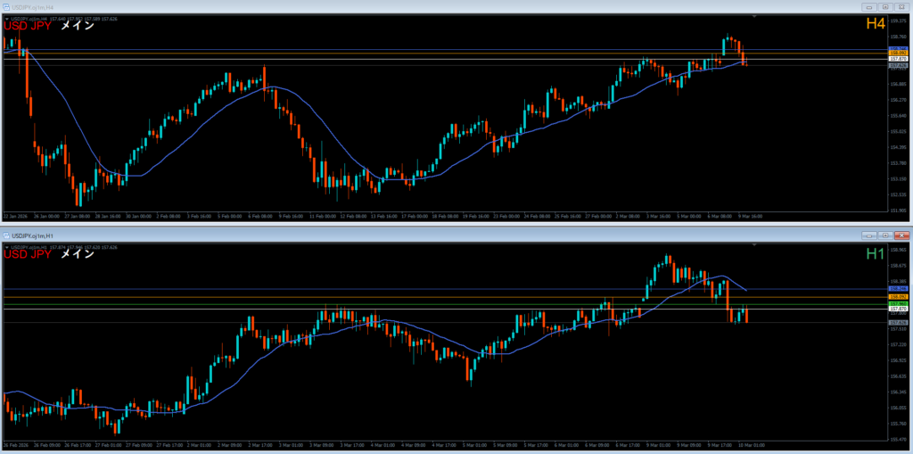Select the green 157.960 price label on H1
913x454 pixels.
pos(898,303)
